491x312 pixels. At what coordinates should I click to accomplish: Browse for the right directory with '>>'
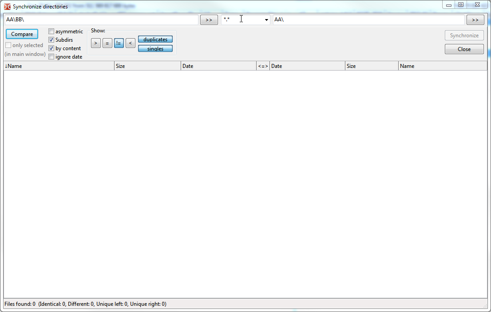475,20
